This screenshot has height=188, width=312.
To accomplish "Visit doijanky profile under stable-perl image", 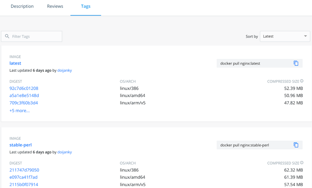I will [64, 152].
